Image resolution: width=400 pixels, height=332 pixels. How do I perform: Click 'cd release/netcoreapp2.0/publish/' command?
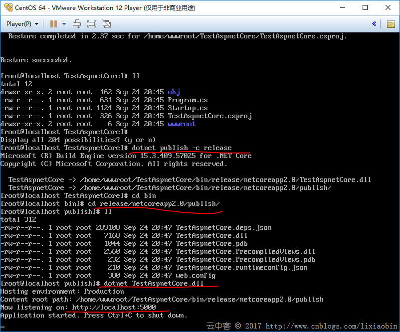click(x=154, y=204)
